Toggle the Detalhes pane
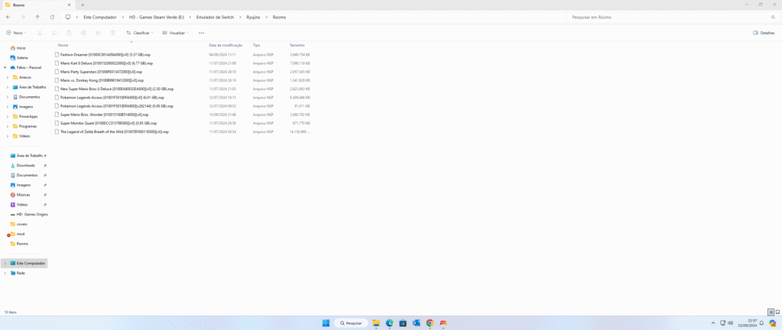 [x=764, y=33]
